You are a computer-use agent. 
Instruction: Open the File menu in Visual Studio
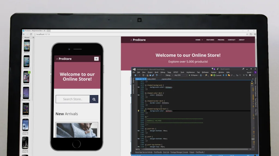pos(134,72)
